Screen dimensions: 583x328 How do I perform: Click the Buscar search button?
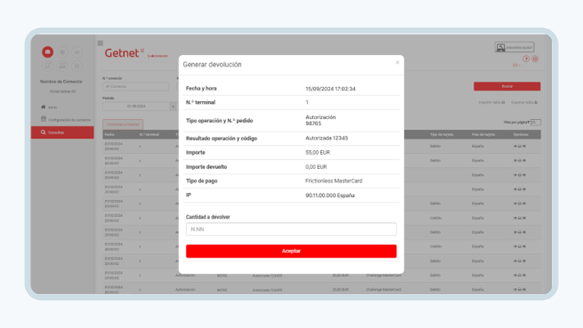(507, 86)
